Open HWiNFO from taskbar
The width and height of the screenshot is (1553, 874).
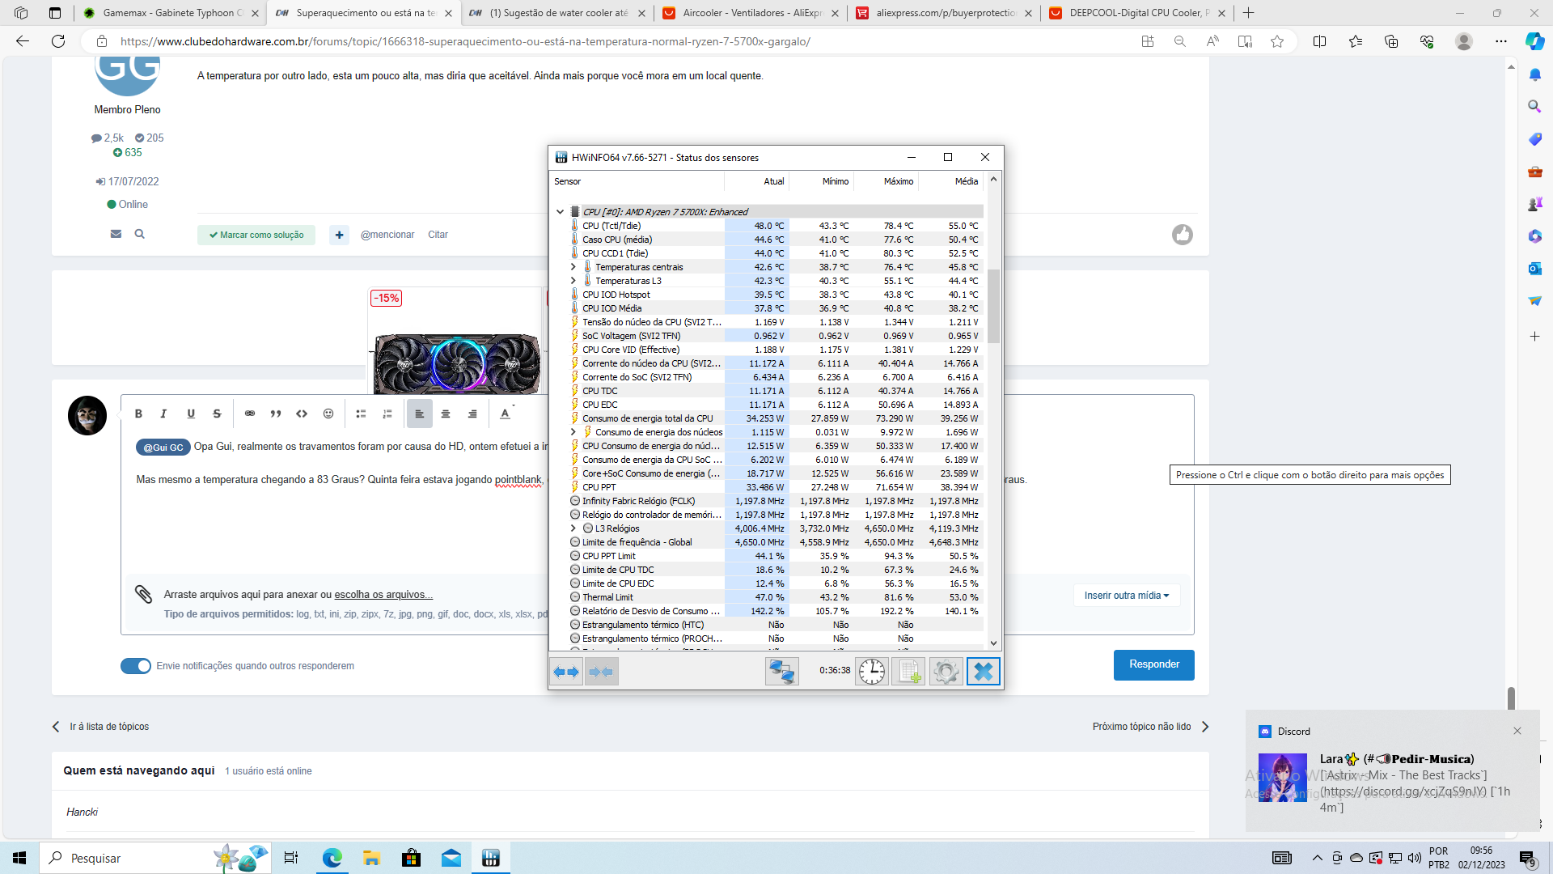[x=491, y=858]
